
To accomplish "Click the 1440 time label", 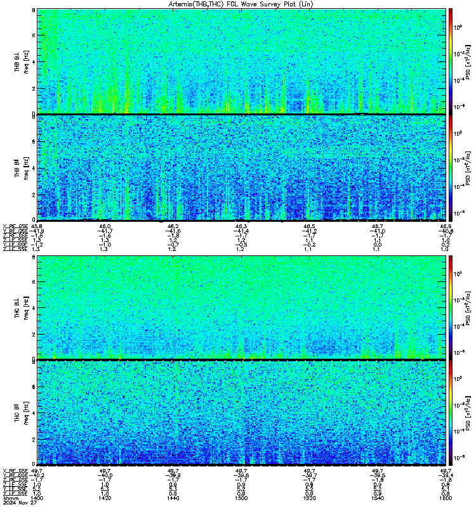I will coord(173,498).
